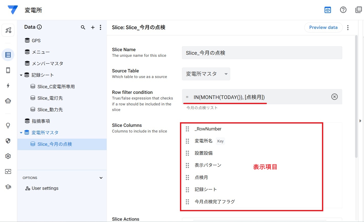Viewport: 364px width, 222px height.
Task: Open the Views phone icon in sidebar
Action: click(x=8, y=70)
